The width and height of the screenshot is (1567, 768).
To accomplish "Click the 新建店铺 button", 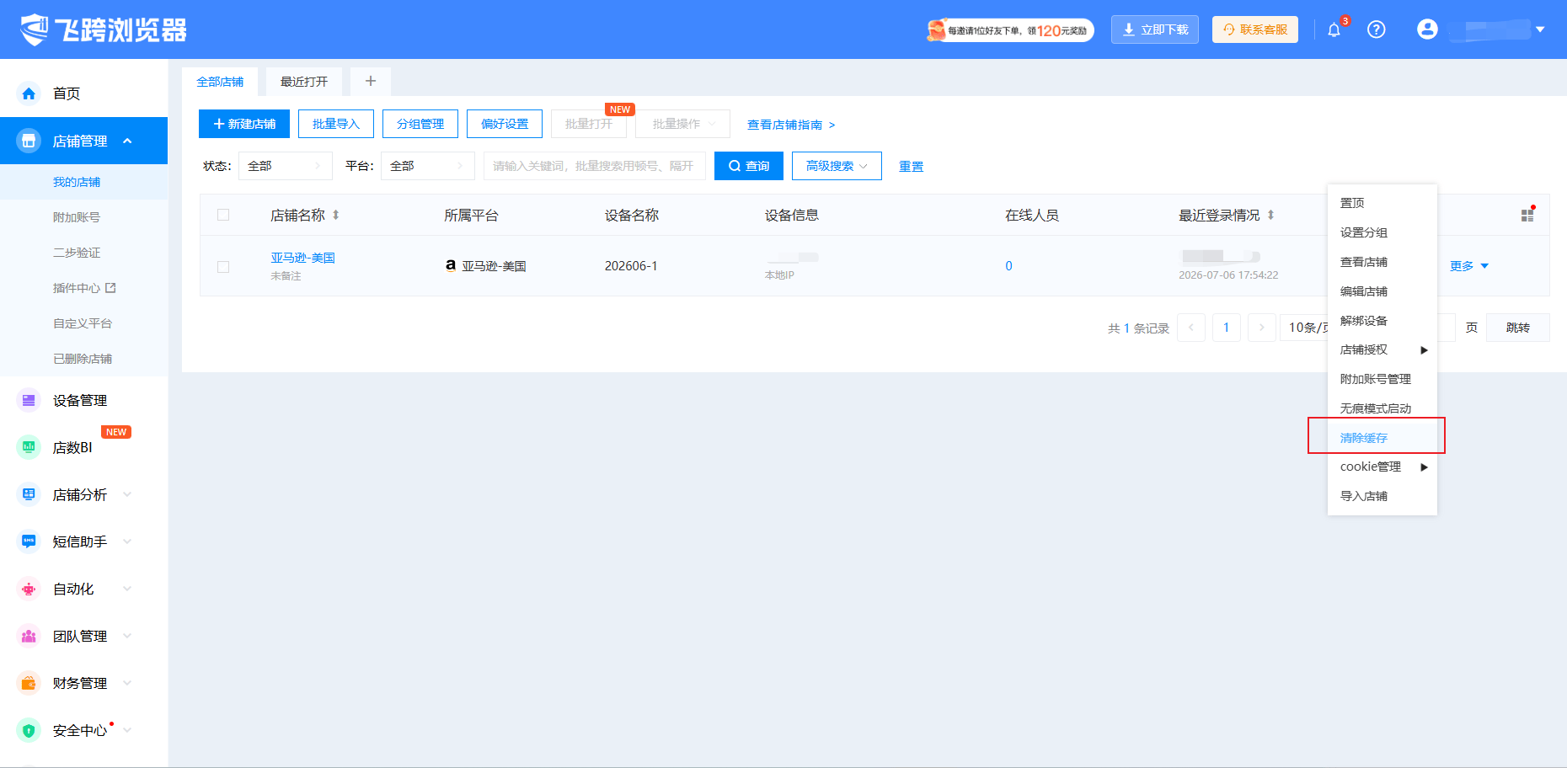I will pos(244,124).
